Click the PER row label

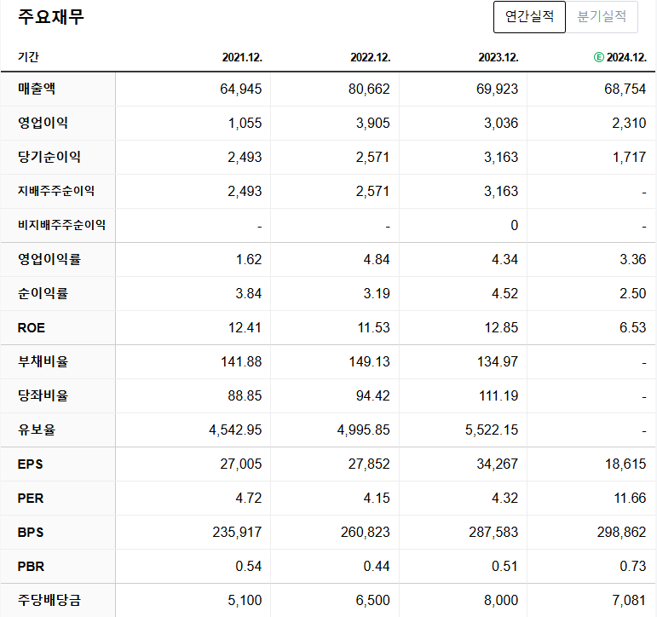coord(31,498)
